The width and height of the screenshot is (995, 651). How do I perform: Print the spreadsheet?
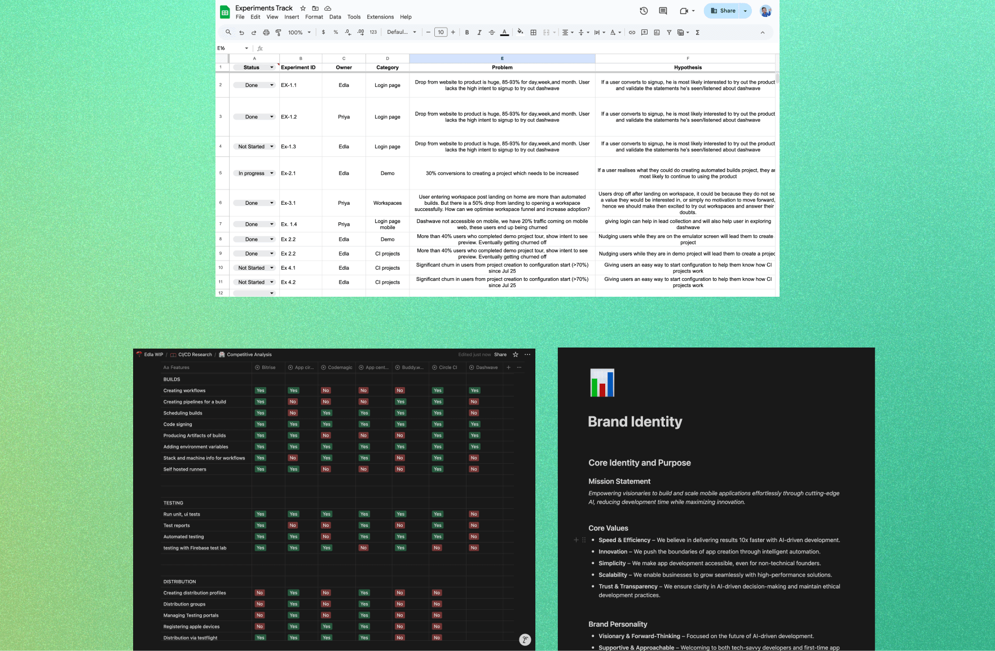pyautogui.click(x=266, y=32)
